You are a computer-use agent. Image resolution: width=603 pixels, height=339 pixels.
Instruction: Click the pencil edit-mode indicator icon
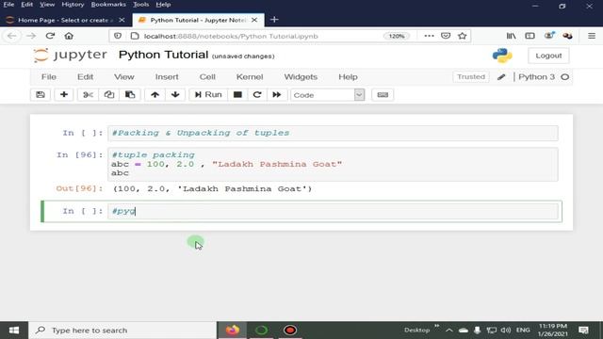point(501,77)
